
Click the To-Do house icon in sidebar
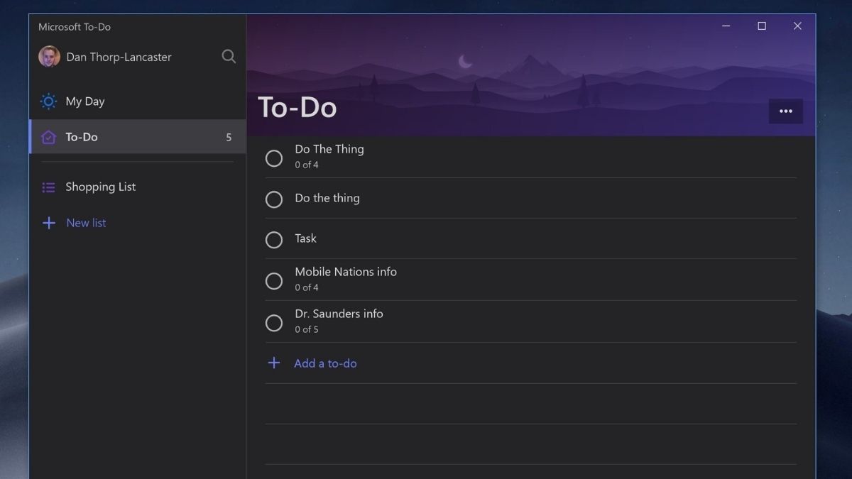(48, 137)
